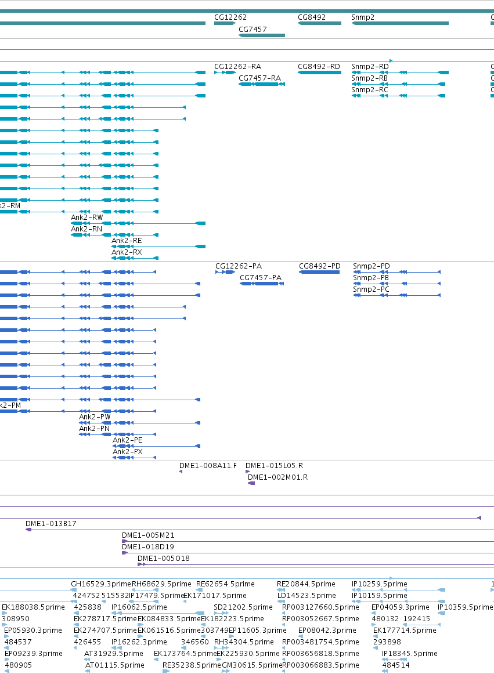Image resolution: width=494 pixels, height=674 pixels.
Task: Select EST label EP09239.3prime
Action: click(x=34, y=654)
